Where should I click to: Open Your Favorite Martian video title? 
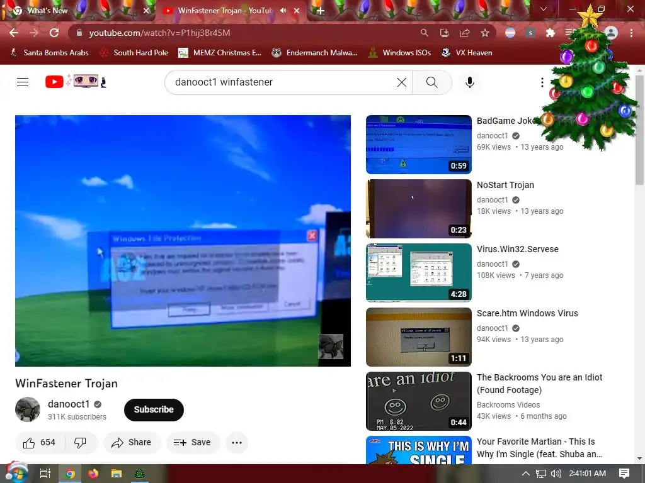click(x=539, y=448)
